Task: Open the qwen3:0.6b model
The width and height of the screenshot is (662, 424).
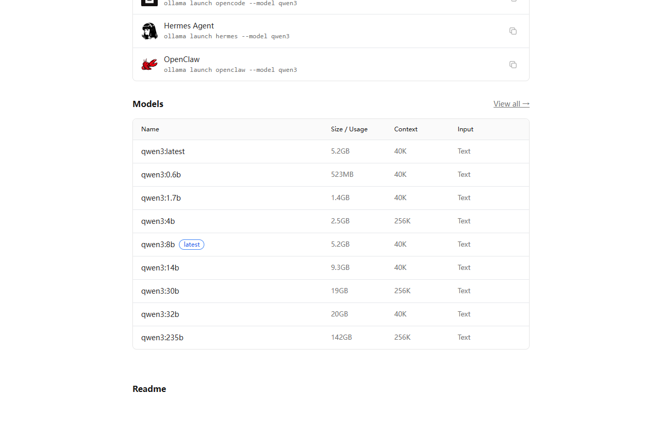Action: pos(161,175)
